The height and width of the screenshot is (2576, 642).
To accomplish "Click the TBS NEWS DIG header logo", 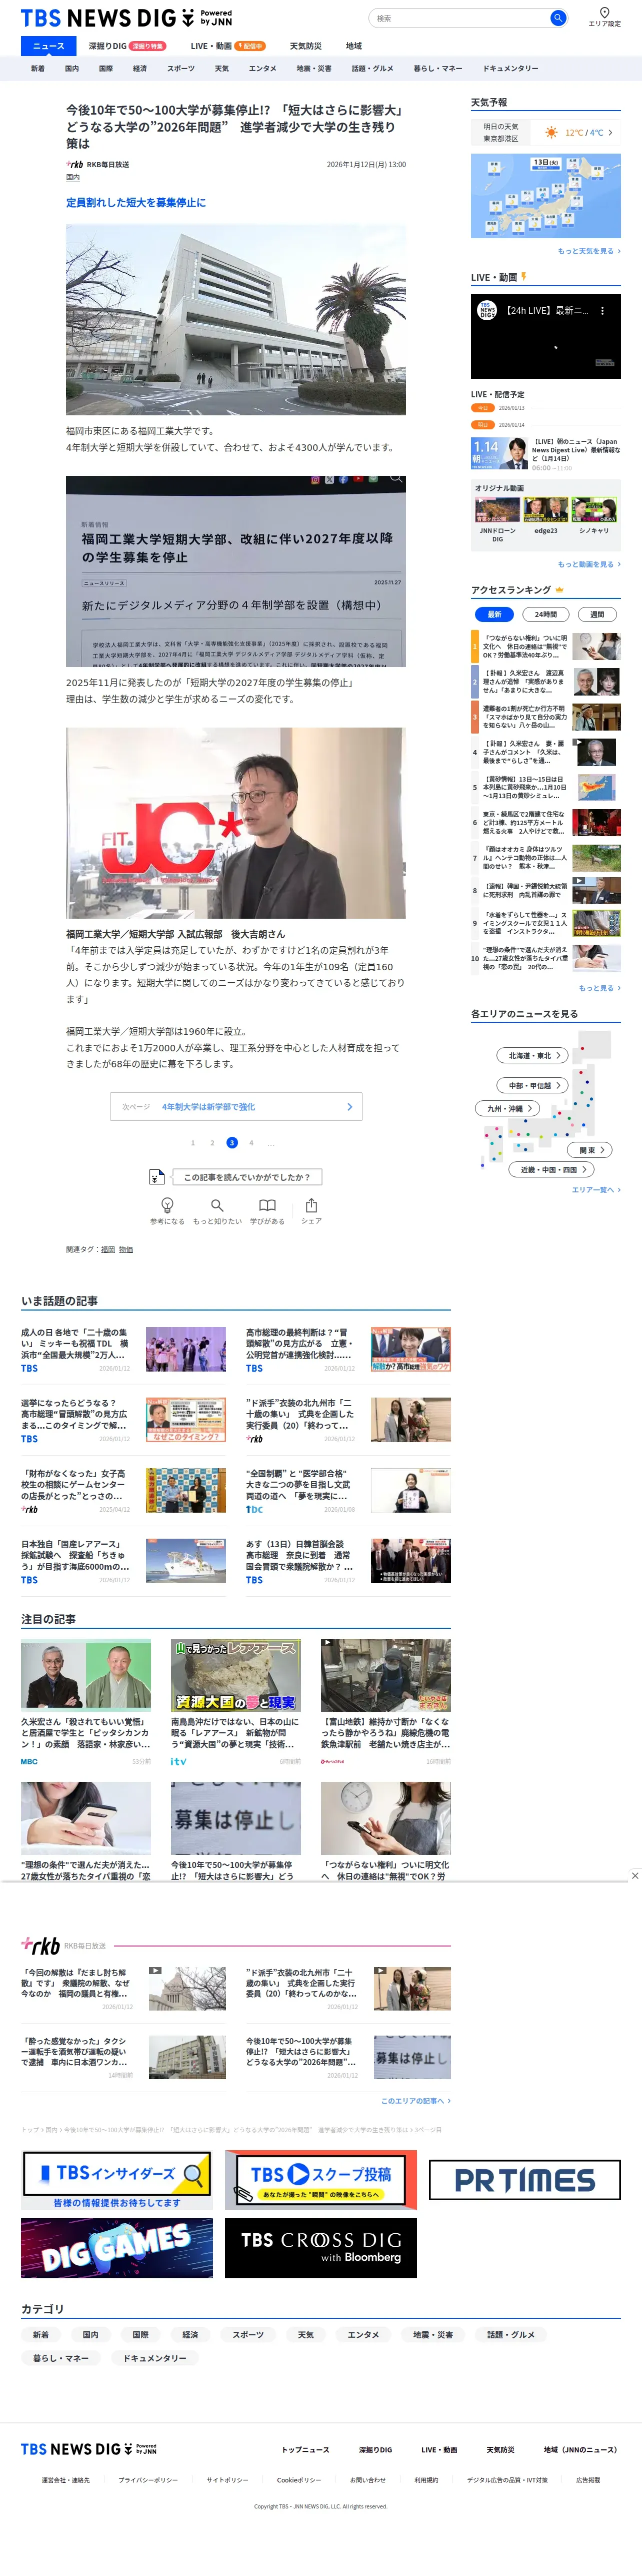I will (x=126, y=18).
